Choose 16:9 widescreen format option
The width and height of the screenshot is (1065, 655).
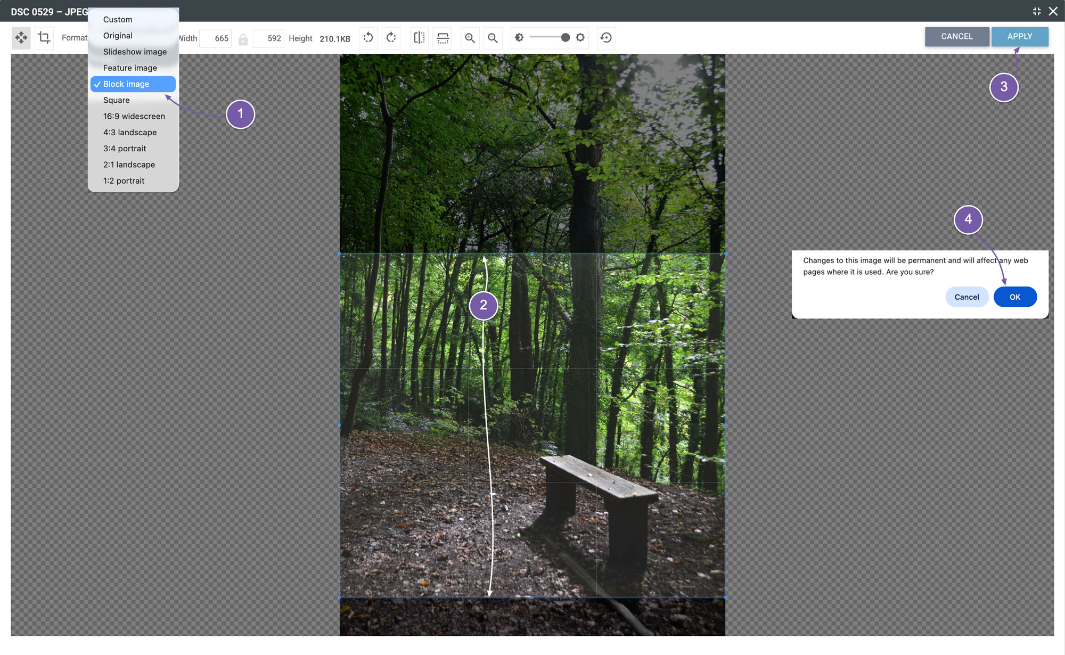(x=133, y=116)
